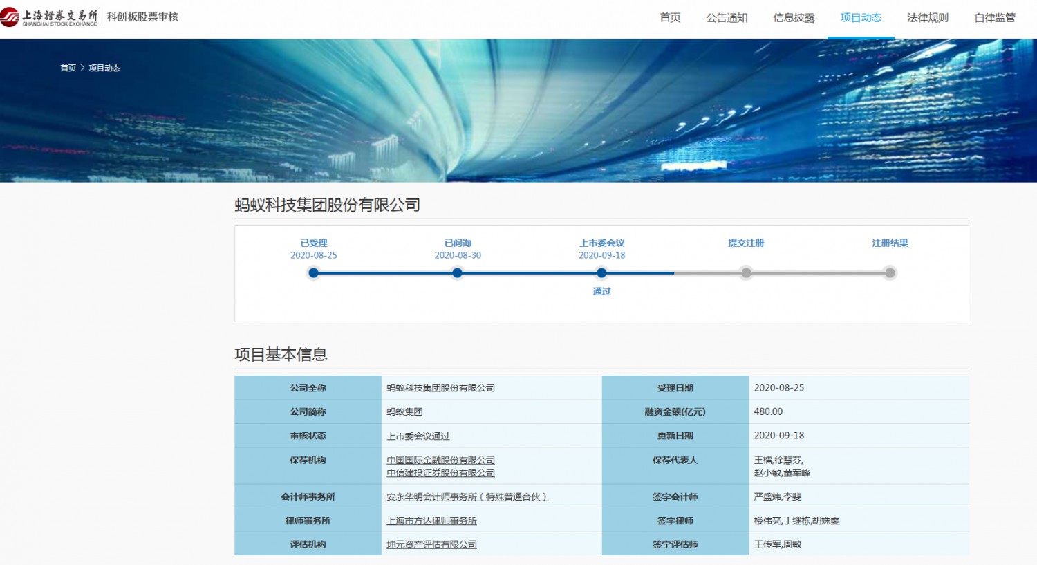Image resolution: width=1037 pixels, height=565 pixels.
Task: Click the 受理日期 table header cell
Action: pyautogui.click(x=675, y=388)
